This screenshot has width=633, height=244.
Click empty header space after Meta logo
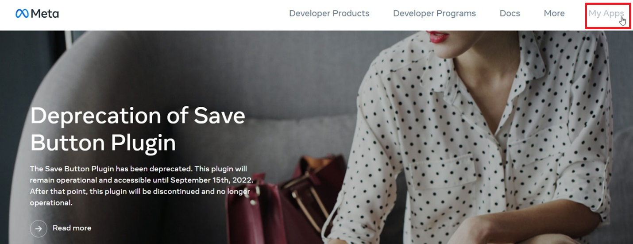(173, 14)
